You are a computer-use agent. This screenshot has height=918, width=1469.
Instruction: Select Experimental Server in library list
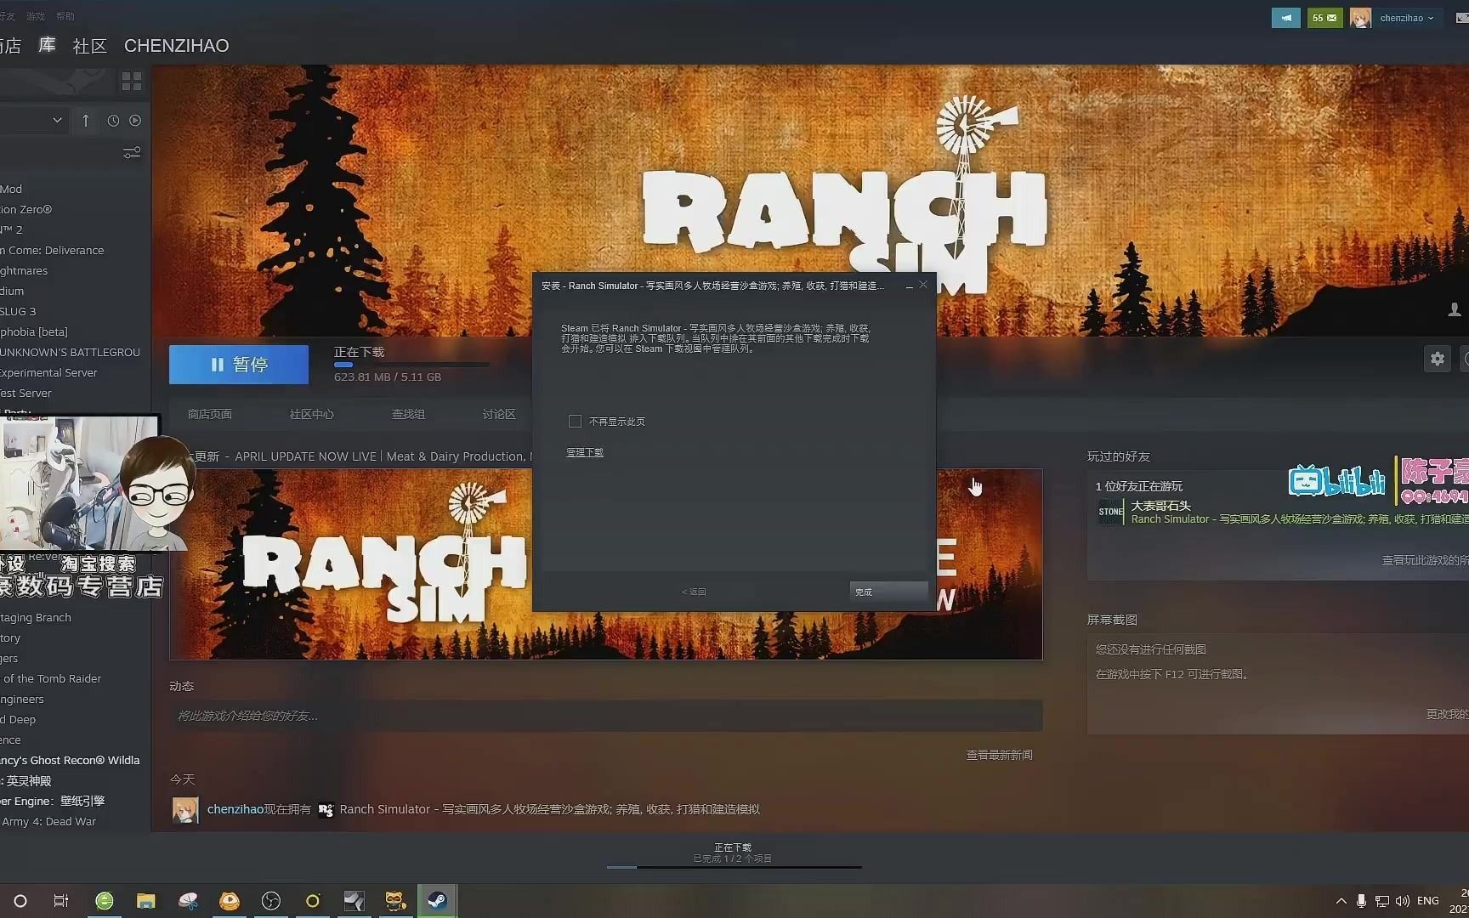[48, 373]
